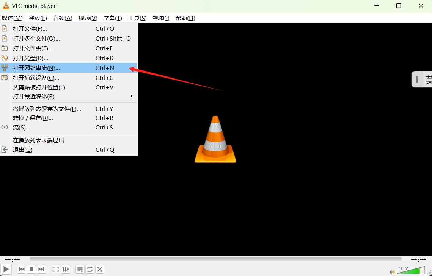Open the 播放(L) menu

click(x=38, y=18)
